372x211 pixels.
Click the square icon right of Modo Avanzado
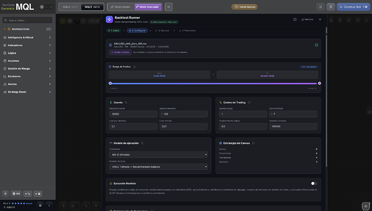click(169, 7)
